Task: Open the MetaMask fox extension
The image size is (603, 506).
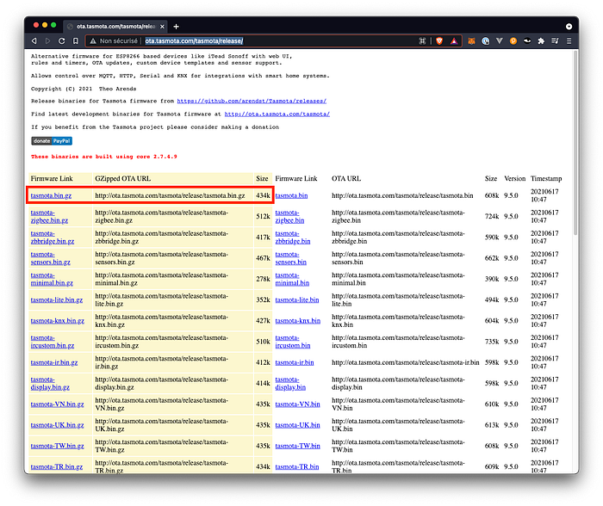Action: coord(471,40)
